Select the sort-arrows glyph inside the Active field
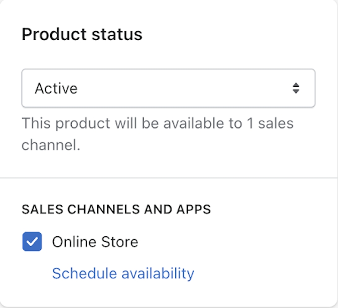Viewport: 338px width, 308px height. coord(296,88)
